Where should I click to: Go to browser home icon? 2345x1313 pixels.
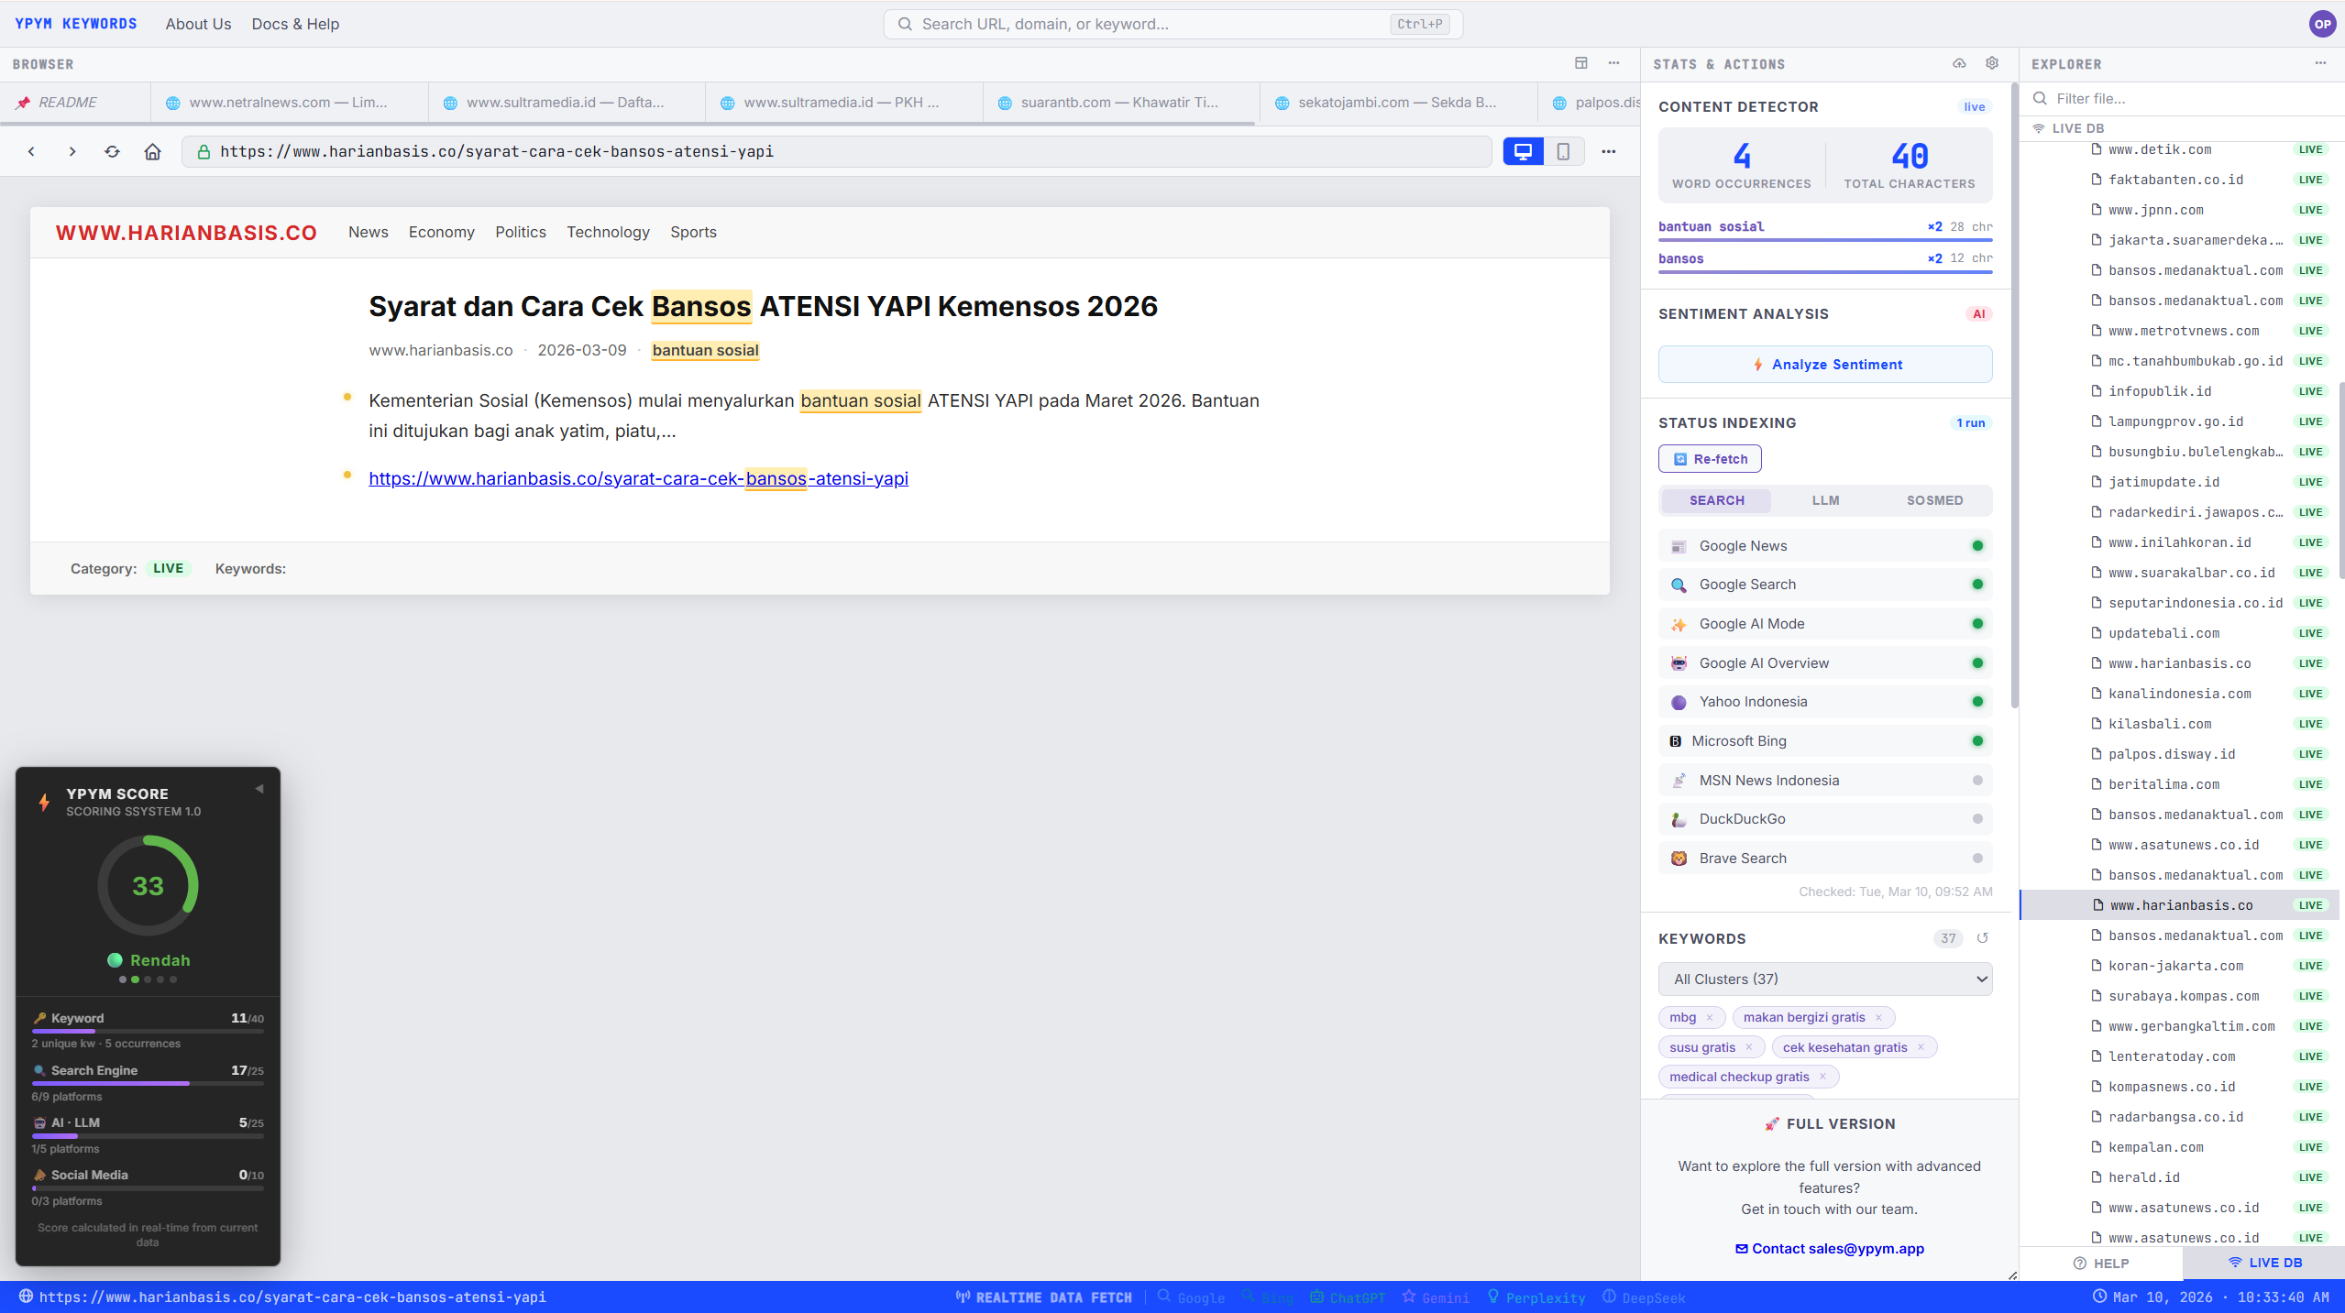pyautogui.click(x=152, y=152)
